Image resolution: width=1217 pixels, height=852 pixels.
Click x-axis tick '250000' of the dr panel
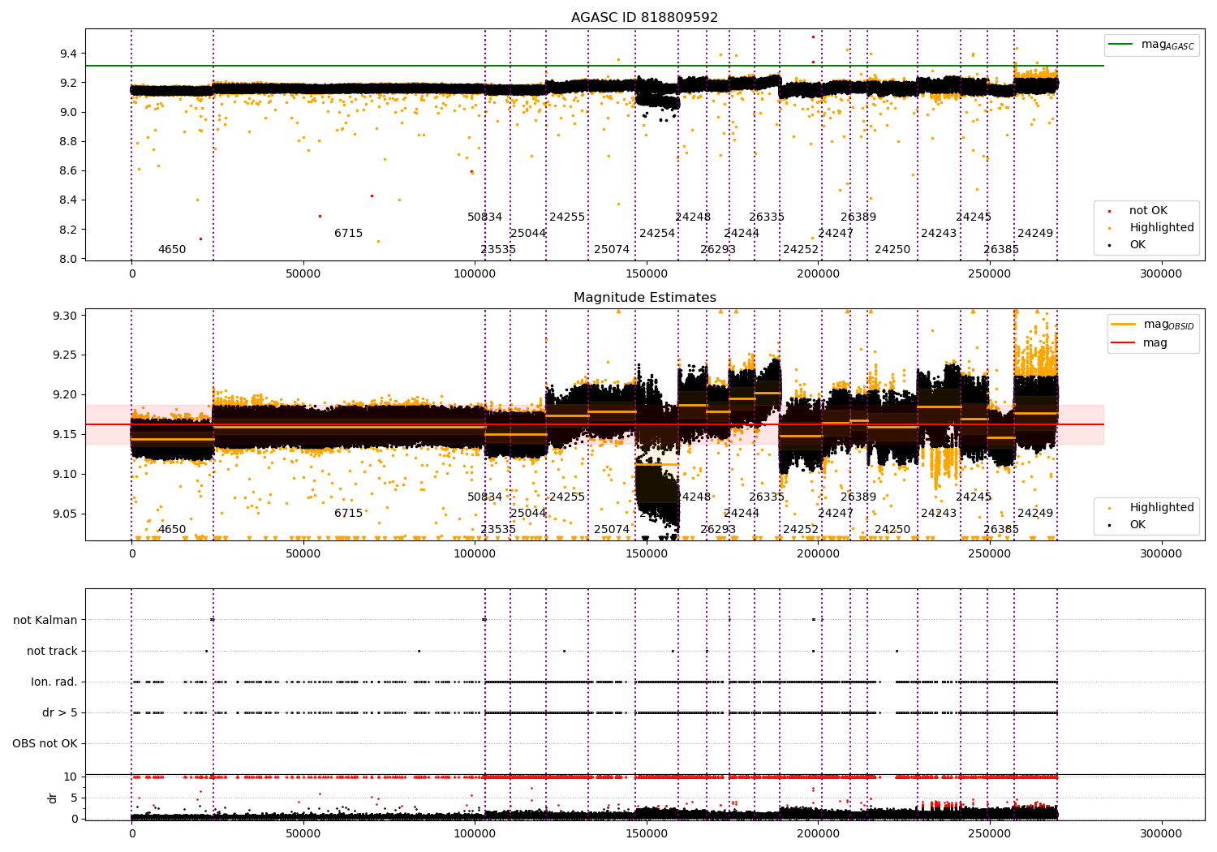[990, 833]
